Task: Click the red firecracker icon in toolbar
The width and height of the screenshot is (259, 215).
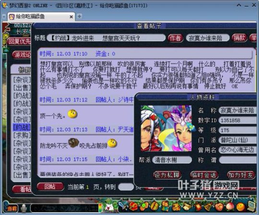Action: (x=198, y=206)
